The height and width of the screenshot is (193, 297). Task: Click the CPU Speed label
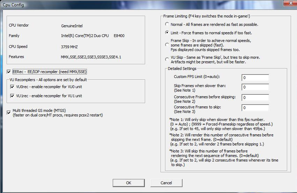(18, 47)
